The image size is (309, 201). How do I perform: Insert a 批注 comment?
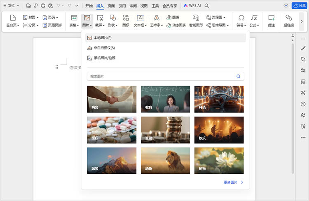click(271, 18)
